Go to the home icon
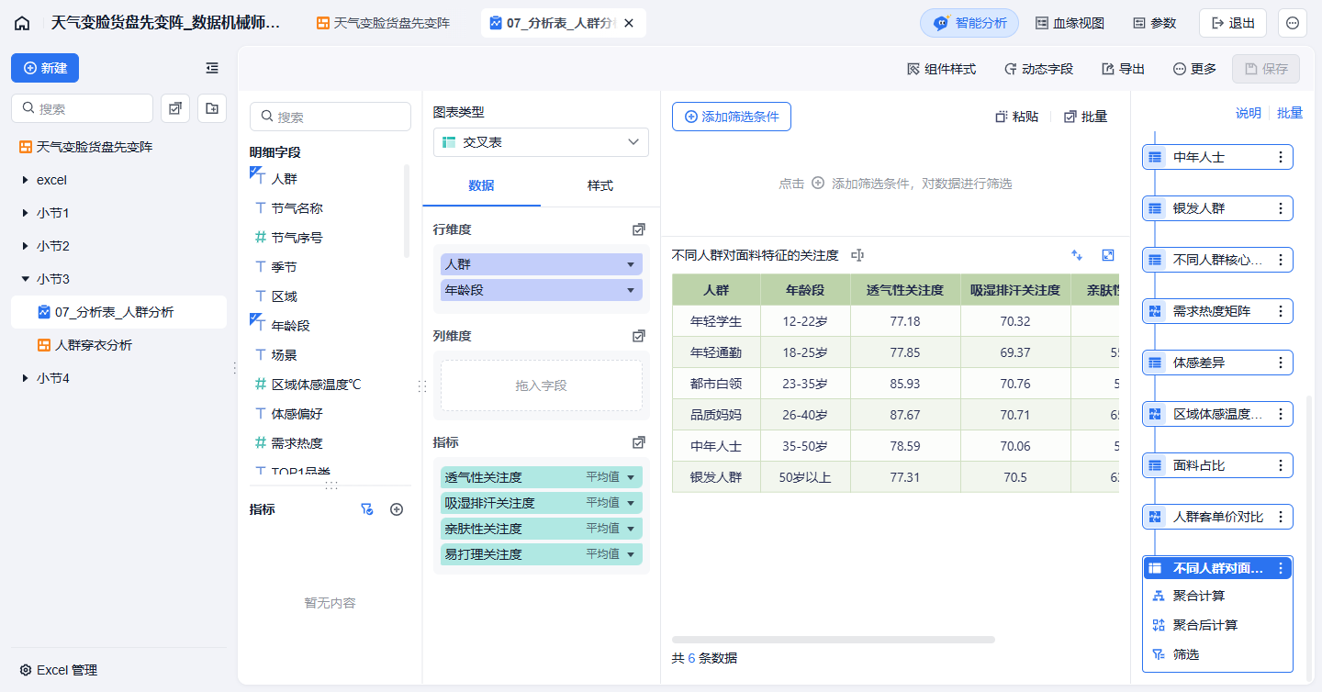1322x692 pixels. [22, 23]
